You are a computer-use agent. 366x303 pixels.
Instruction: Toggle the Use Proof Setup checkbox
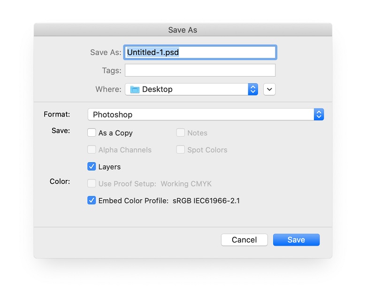pos(91,183)
